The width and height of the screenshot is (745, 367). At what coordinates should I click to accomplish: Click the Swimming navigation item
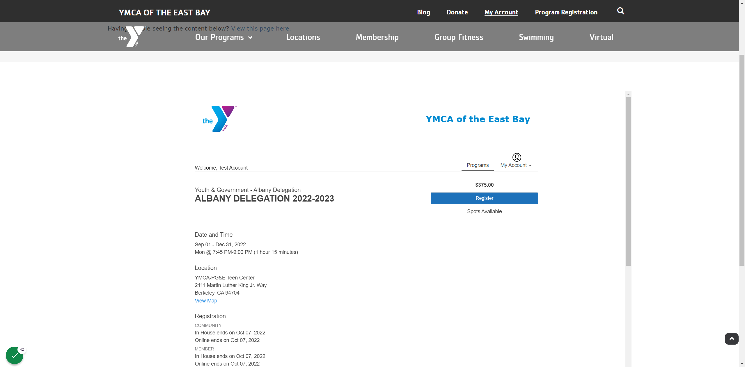coord(536,37)
